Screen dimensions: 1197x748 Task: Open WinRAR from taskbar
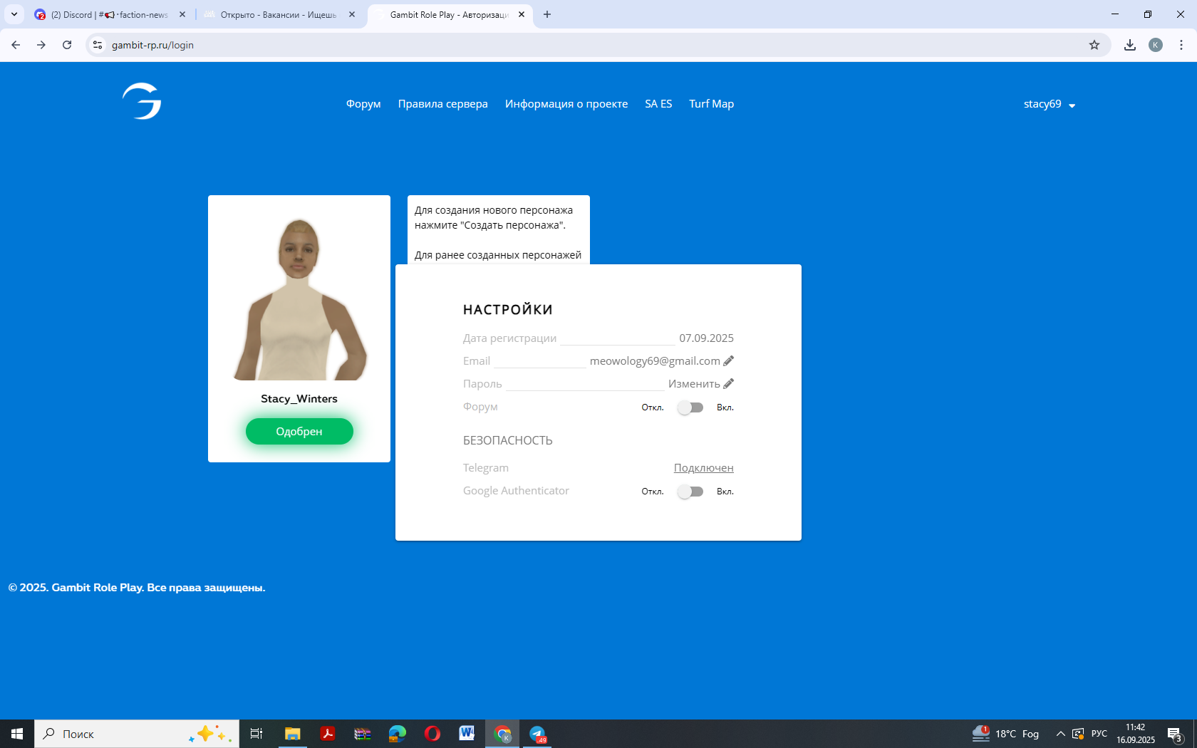click(363, 734)
